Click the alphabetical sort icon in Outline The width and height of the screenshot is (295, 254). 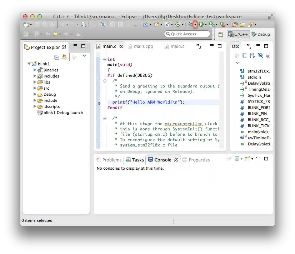pyautogui.click(x=252, y=56)
